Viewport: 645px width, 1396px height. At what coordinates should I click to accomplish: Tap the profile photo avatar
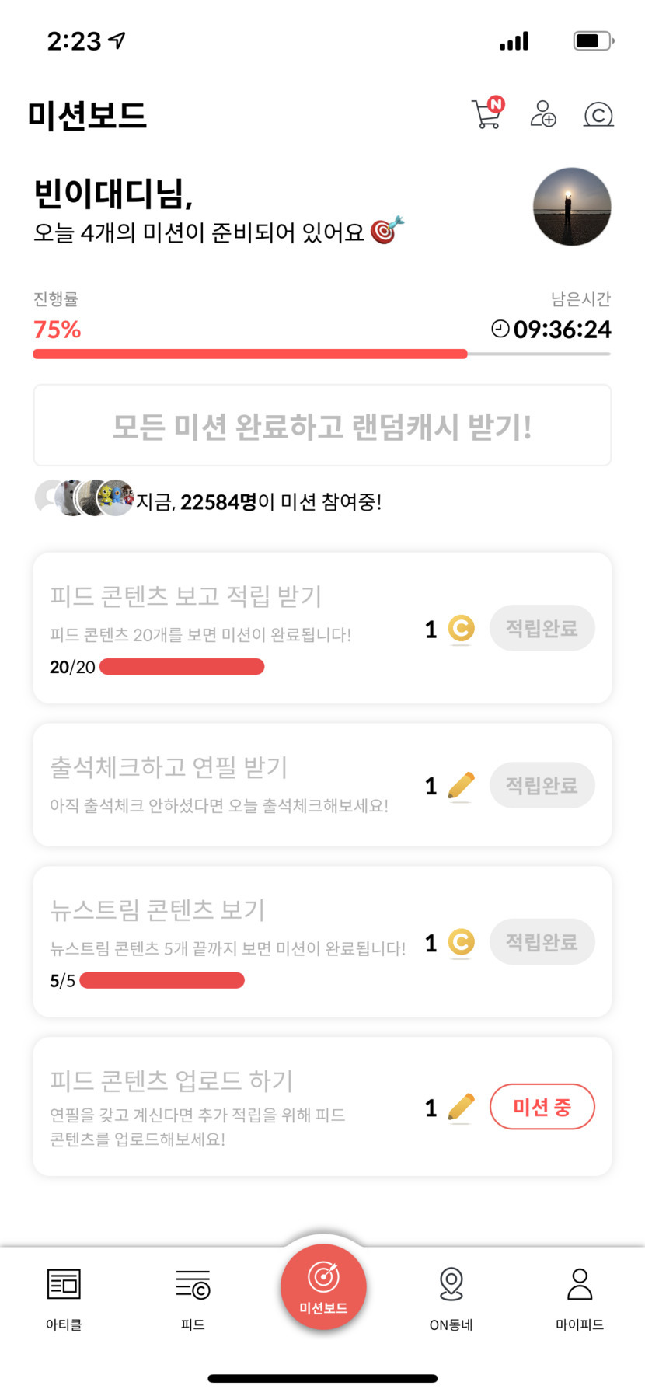pyautogui.click(x=572, y=207)
